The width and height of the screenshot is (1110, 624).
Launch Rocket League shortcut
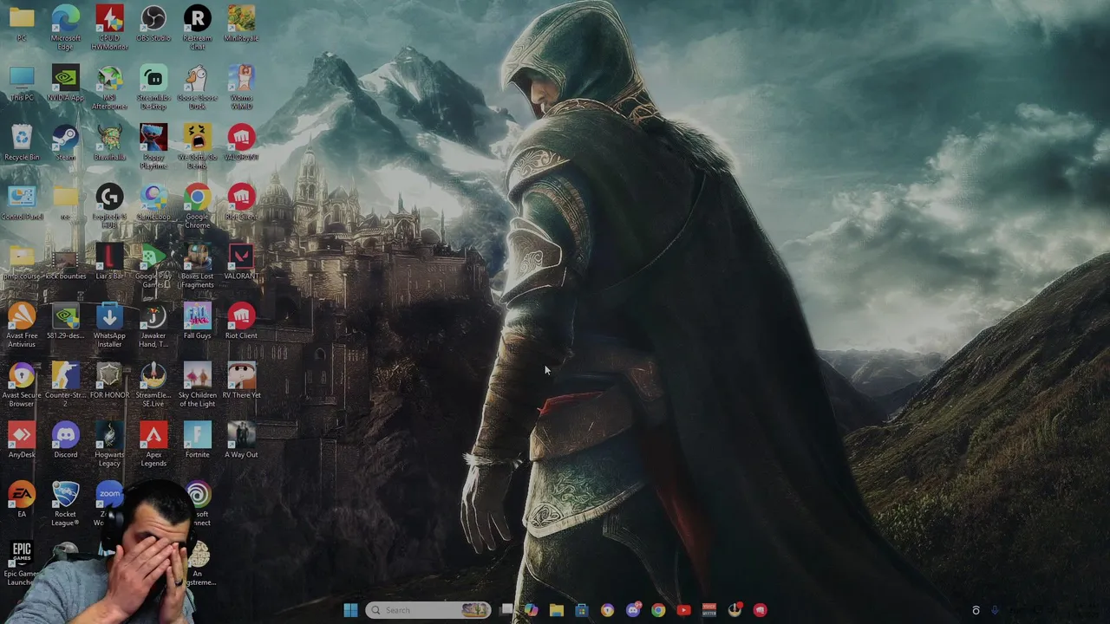coord(66,504)
